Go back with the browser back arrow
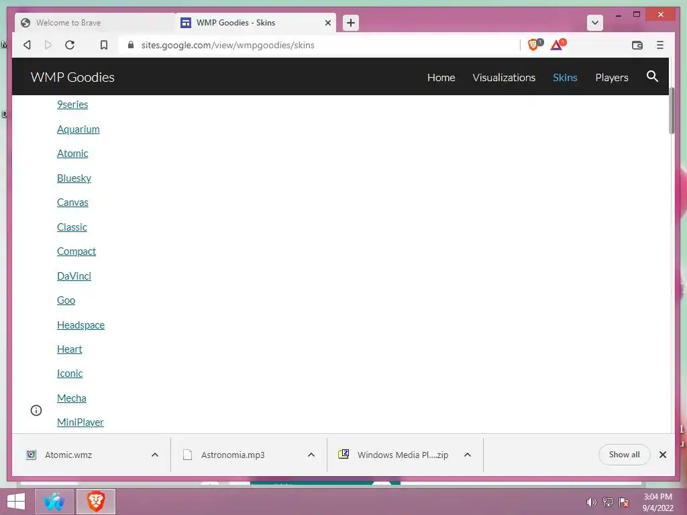The image size is (687, 515). pyautogui.click(x=27, y=45)
